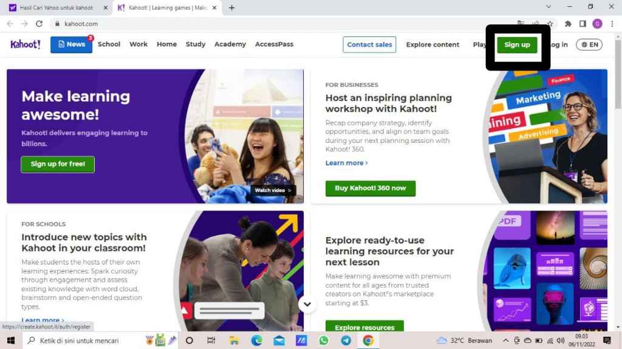Viewport: 622px width, 349px height.
Task: Open Windows Start menu
Action: 11,340
